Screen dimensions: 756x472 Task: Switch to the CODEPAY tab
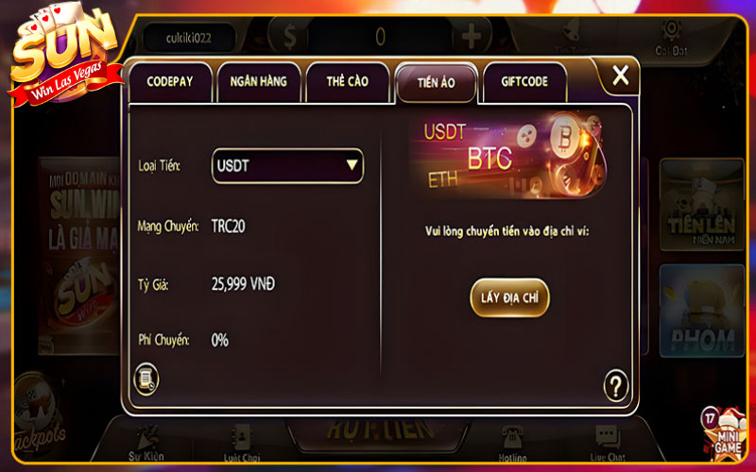pos(170,82)
